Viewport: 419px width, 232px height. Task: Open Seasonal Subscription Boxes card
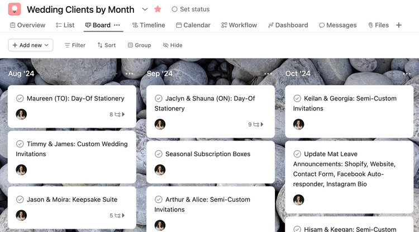point(211,162)
